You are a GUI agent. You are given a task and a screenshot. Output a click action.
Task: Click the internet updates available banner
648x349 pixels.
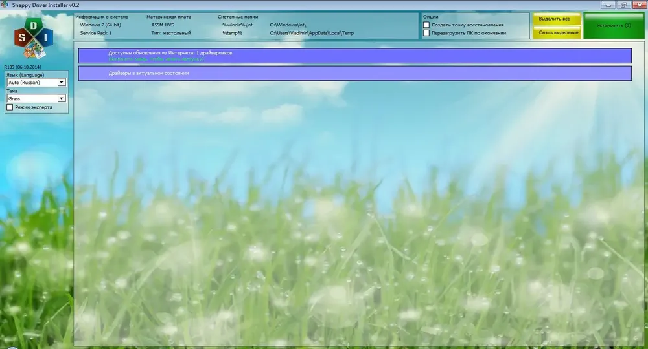354,56
